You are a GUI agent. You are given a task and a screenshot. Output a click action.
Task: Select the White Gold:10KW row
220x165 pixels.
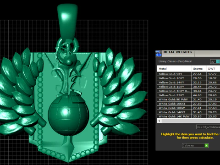188,108
